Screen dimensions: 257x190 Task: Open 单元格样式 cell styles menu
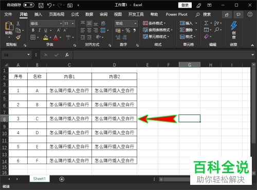(x=156, y=36)
